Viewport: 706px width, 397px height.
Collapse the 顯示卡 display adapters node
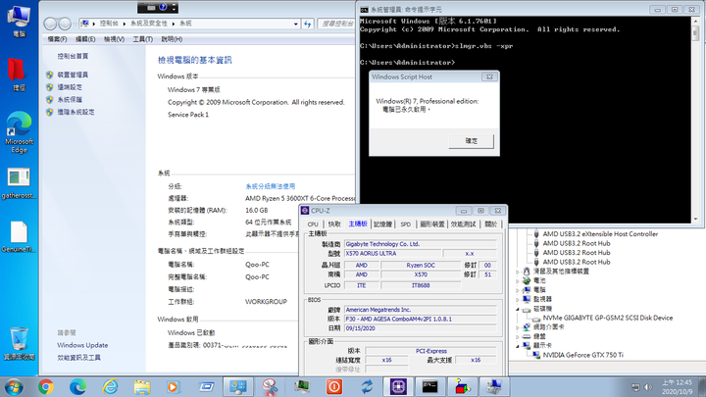518,346
